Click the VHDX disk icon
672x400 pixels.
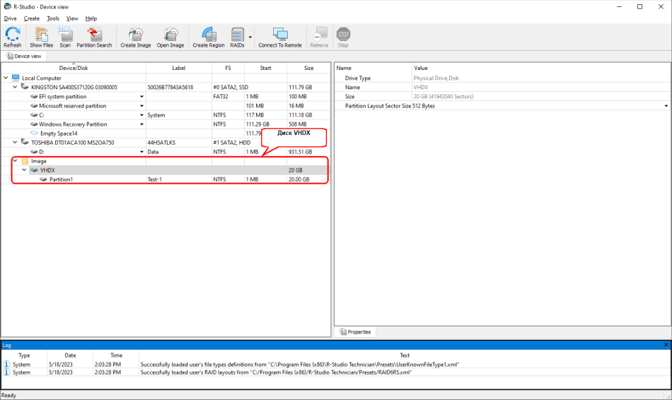coord(34,170)
